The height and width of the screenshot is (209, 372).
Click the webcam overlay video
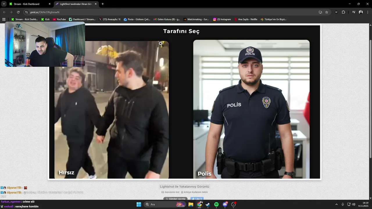click(x=45, y=44)
